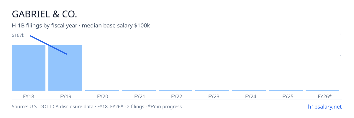This screenshot has height=118, width=354.
Task: Click the FY22 bar stub
Action: 176,91
